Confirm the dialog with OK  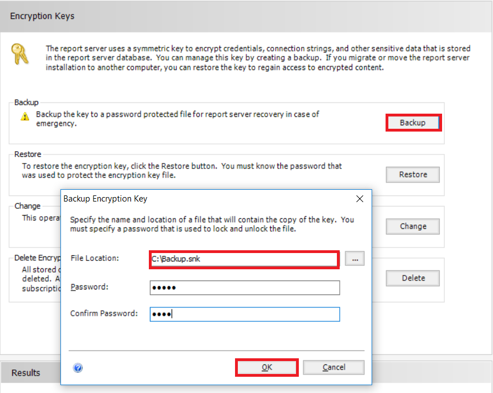click(x=266, y=367)
